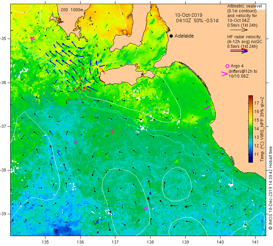Click the 10-Oct-2019 date text

pyautogui.click(x=189, y=15)
